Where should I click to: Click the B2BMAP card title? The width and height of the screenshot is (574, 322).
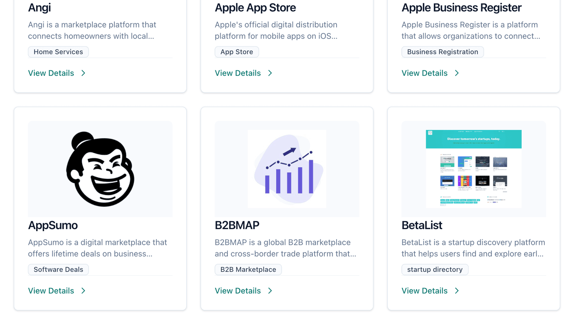(237, 225)
